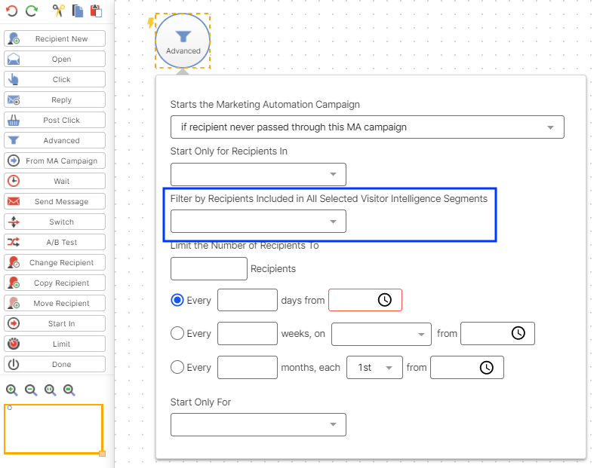Open the 1st day-of-month dropdown
600x468 pixels.
coord(374,368)
